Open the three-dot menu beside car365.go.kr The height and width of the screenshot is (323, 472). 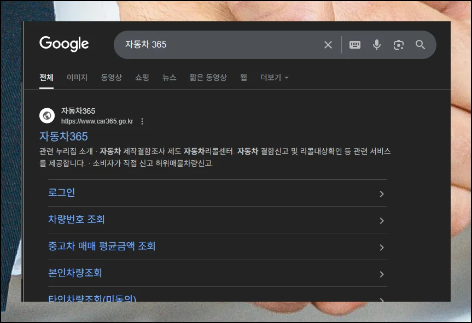point(142,121)
